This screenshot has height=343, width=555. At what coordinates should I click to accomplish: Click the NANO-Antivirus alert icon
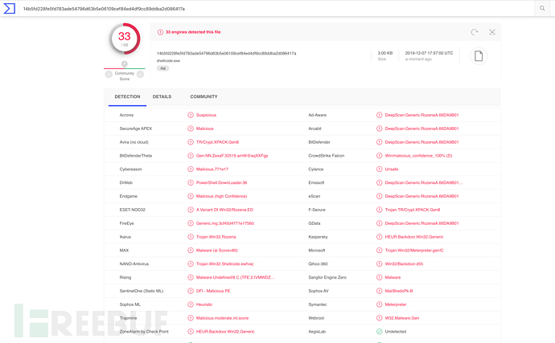pyautogui.click(x=191, y=263)
